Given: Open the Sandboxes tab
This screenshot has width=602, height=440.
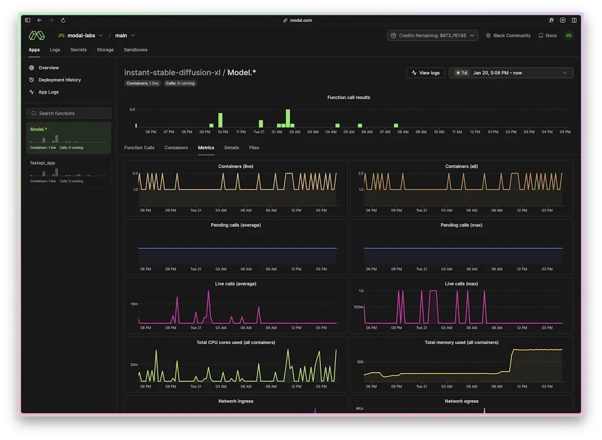Looking at the screenshot, I should click(135, 49).
